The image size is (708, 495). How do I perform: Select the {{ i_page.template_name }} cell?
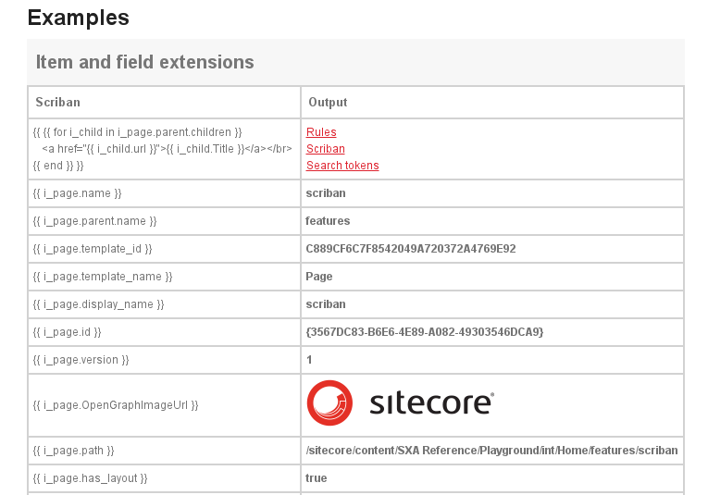[164, 277]
